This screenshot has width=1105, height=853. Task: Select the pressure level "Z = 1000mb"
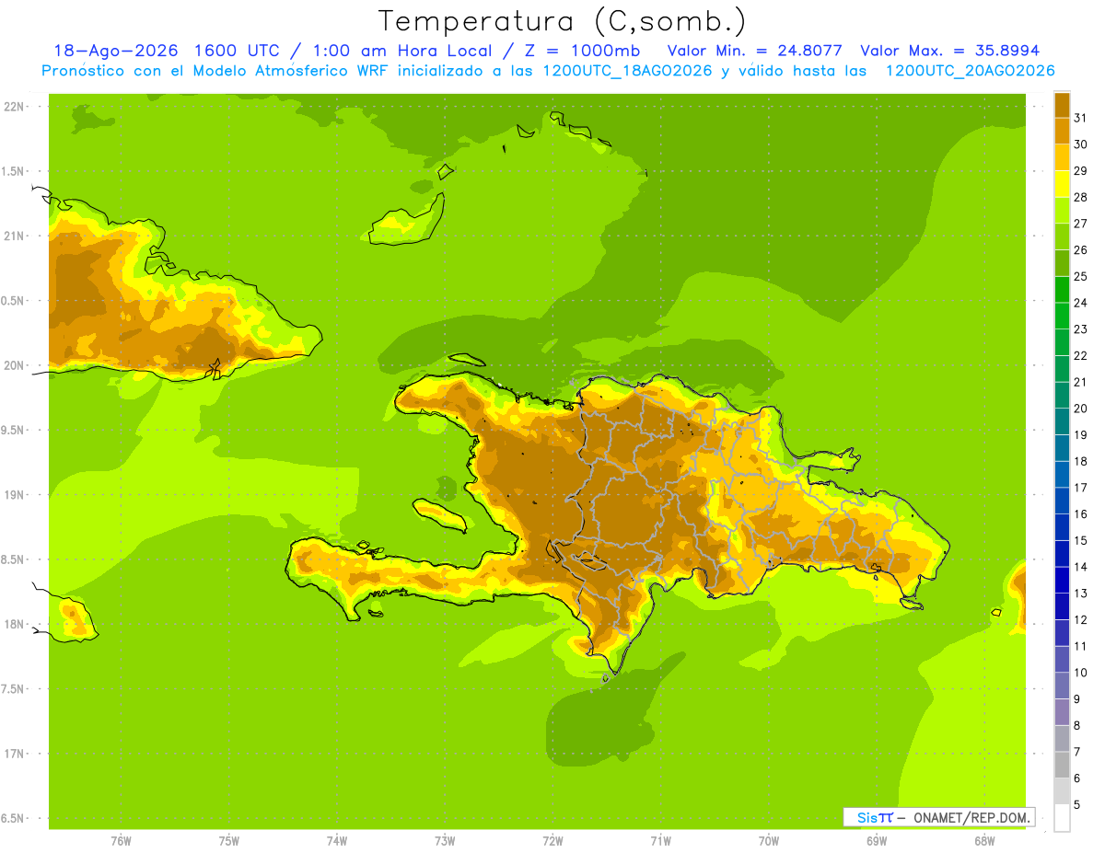coord(576,51)
